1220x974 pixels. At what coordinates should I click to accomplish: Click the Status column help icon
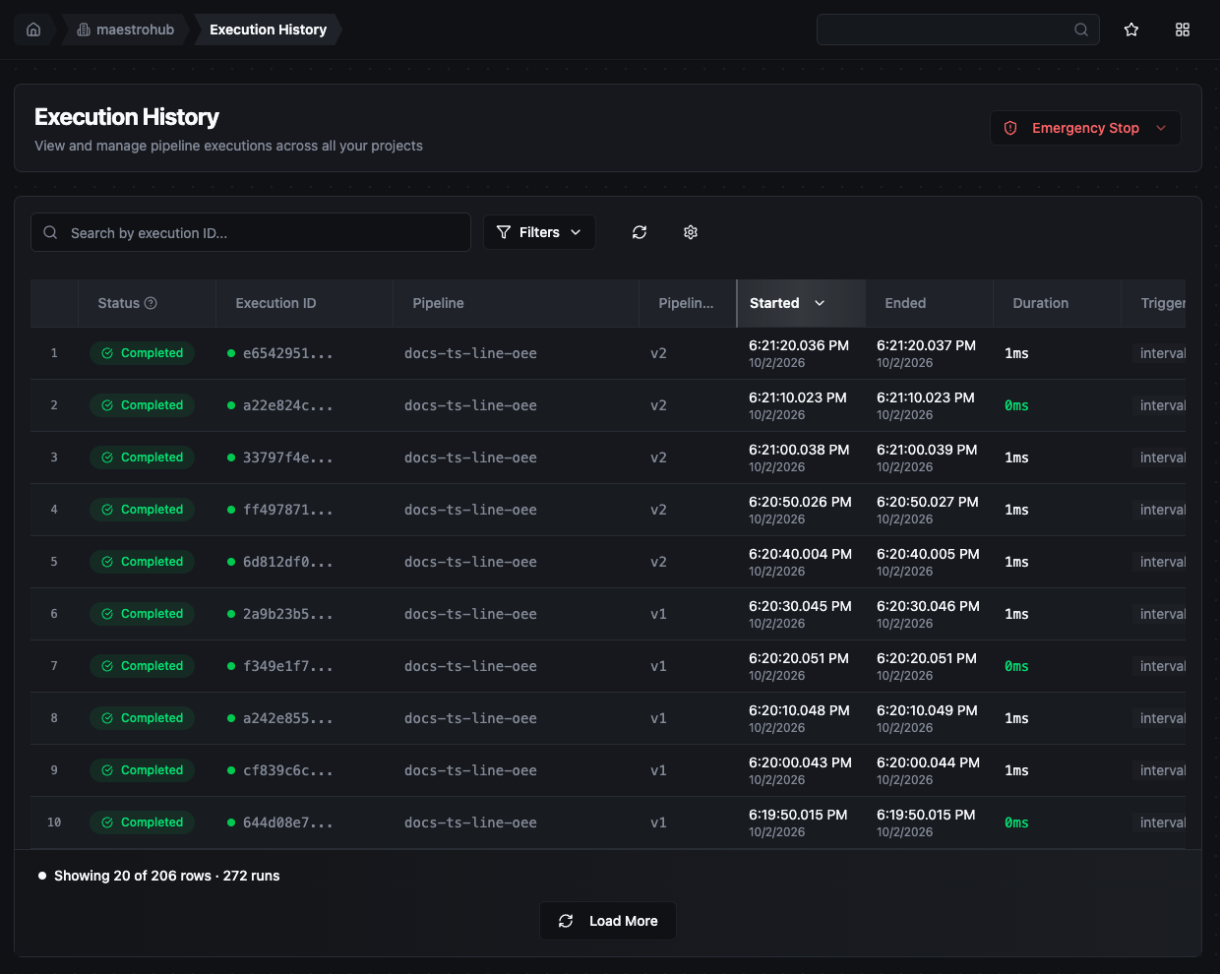coord(151,303)
